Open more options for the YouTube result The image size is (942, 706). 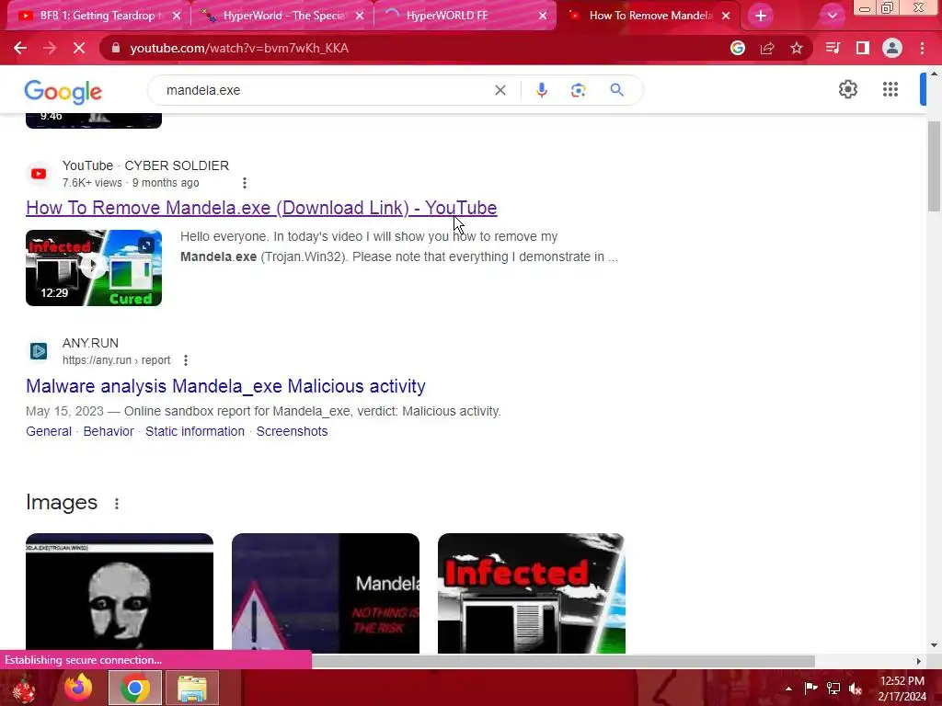(245, 183)
